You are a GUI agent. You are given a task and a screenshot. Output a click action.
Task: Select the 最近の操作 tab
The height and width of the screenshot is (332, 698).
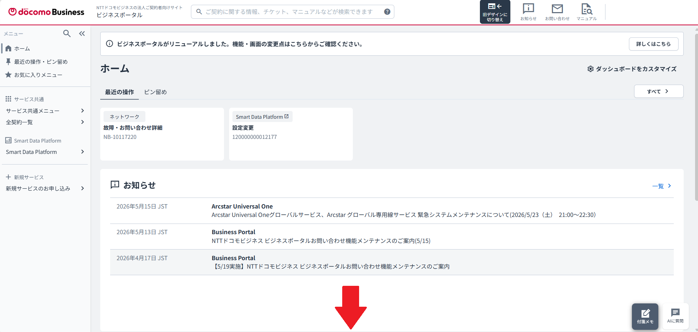tap(119, 92)
